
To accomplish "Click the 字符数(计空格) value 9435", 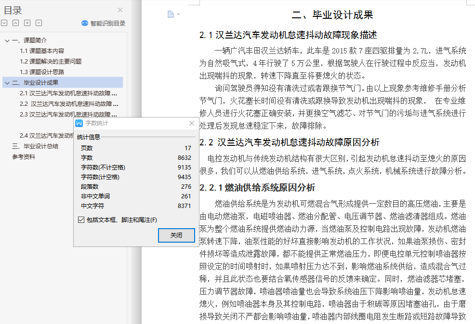I will click(x=185, y=177).
